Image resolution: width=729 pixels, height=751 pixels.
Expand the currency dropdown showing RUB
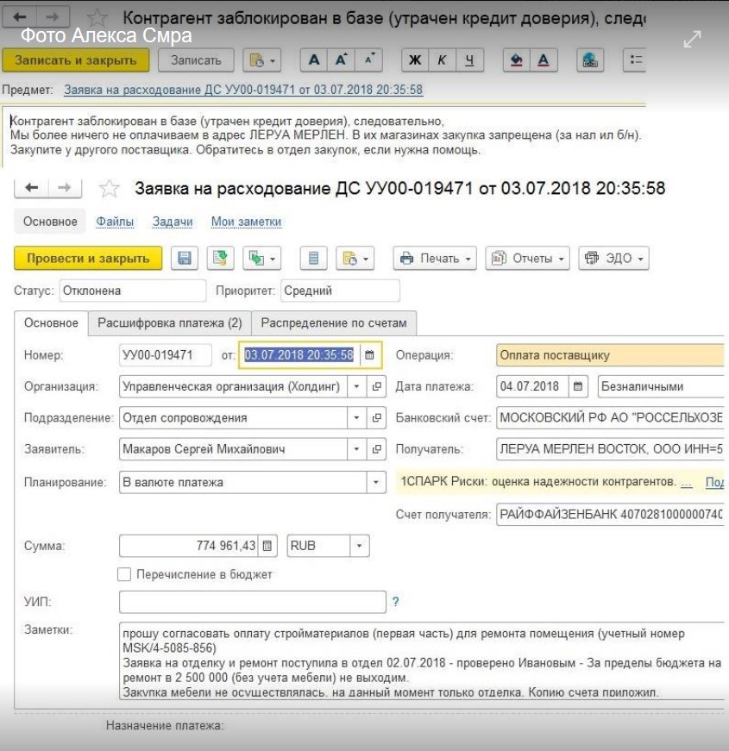(x=360, y=546)
